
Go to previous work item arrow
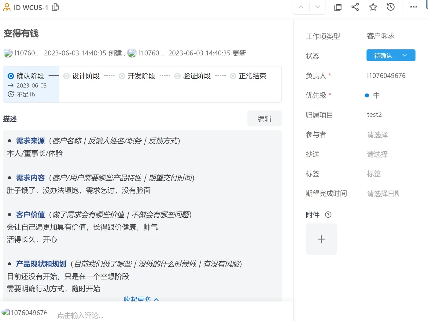point(301,7)
